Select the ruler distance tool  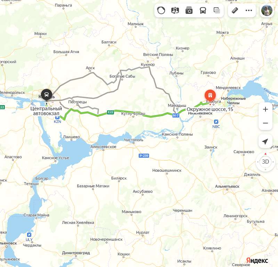[x=235, y=10]
